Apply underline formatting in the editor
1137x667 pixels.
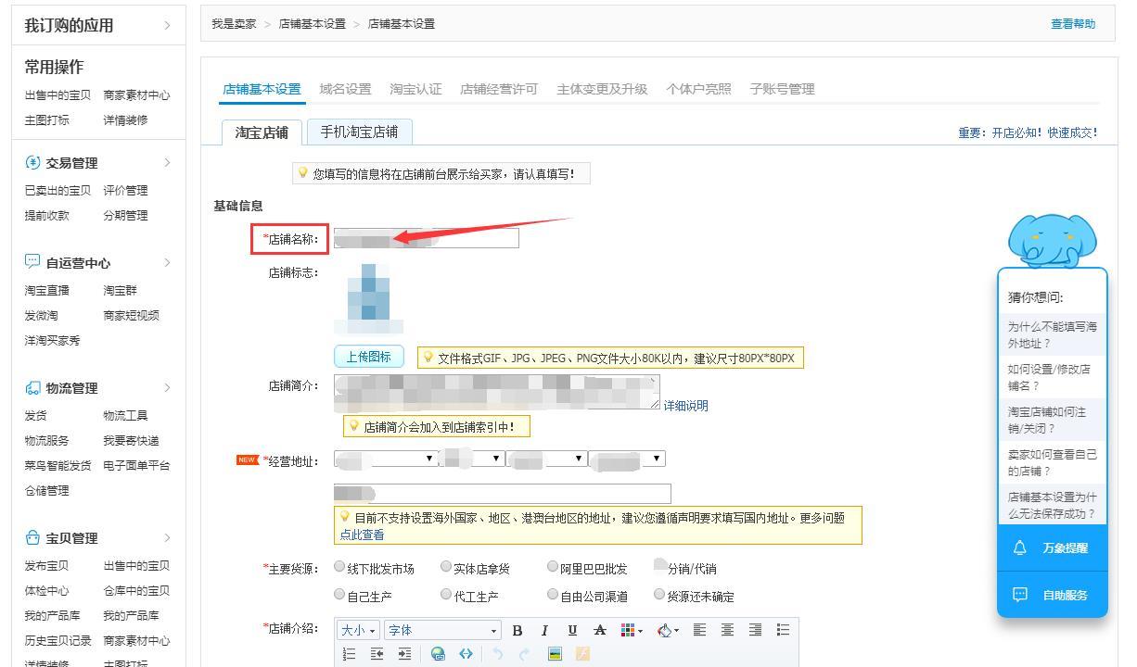coord(572,630)
